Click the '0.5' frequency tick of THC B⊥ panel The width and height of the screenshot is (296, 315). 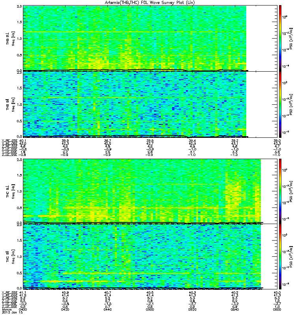19,208
